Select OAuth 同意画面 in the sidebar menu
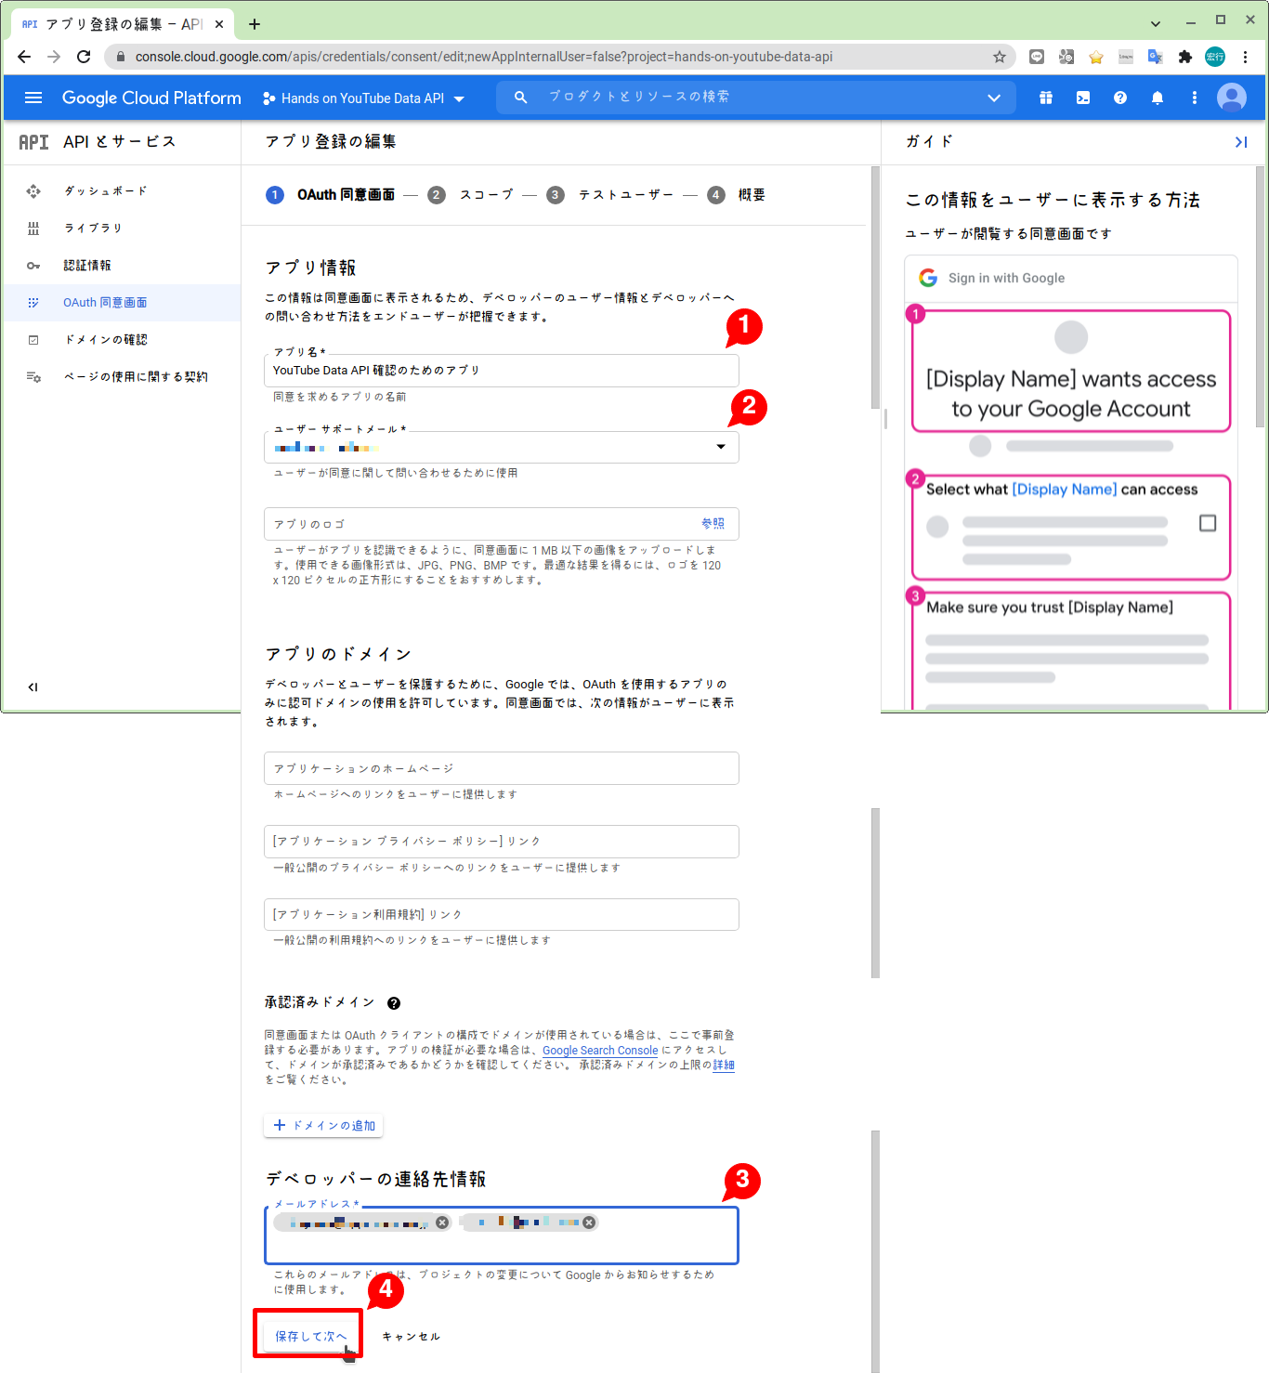This screenshot has width=1269, height=1373. (105, 302)
